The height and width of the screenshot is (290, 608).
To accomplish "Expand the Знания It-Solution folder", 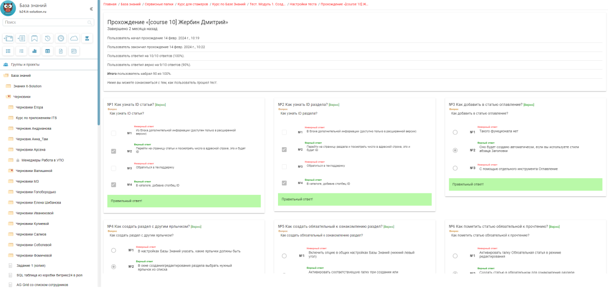I will 8,86.
